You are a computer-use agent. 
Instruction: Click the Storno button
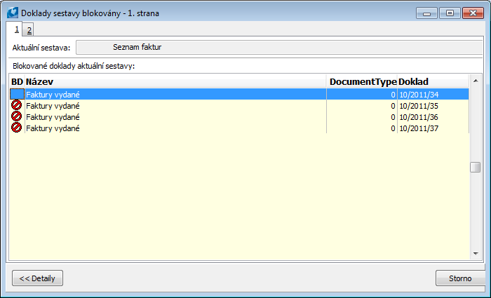[x=460, y=278]
